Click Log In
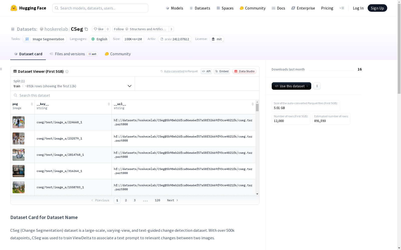This screenshot has height=250, width=401. [358, 8]
